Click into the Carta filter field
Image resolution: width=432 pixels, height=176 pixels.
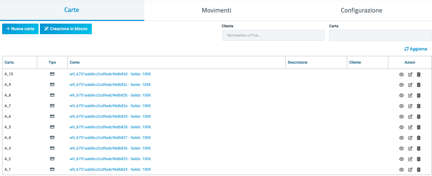pos(380,36)
